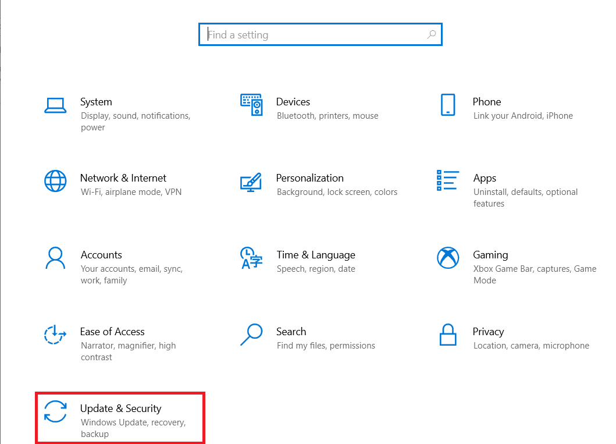
Task: Click the Network & Internet globe icon
Action: click(55, 182)
